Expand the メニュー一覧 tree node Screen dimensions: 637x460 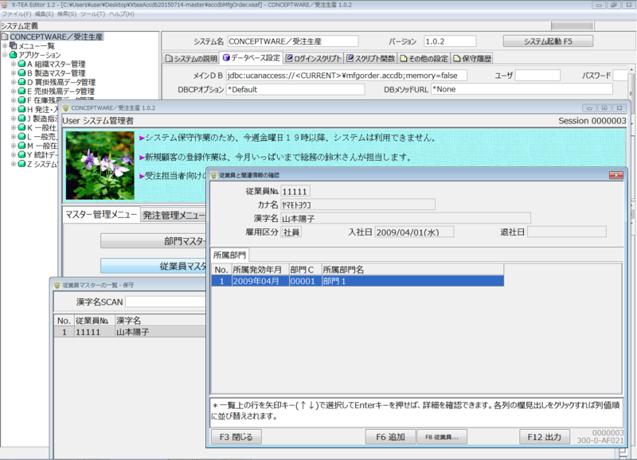point(5,46)
